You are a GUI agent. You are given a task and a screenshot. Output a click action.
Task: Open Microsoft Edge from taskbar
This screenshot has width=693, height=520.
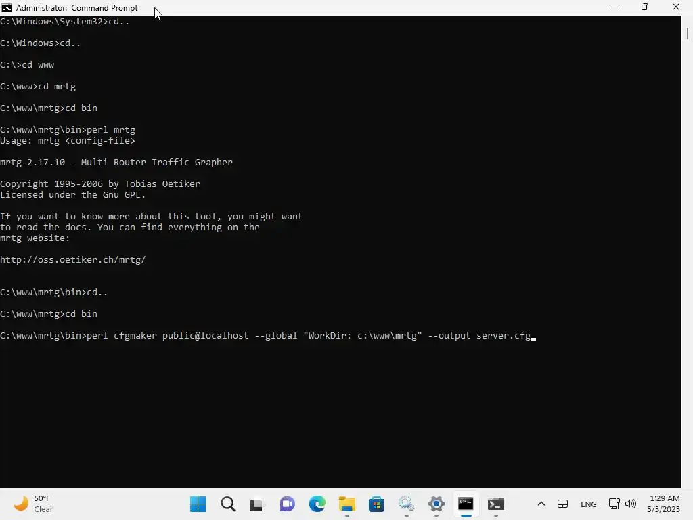pyautogui.click(x=317, y=504)
